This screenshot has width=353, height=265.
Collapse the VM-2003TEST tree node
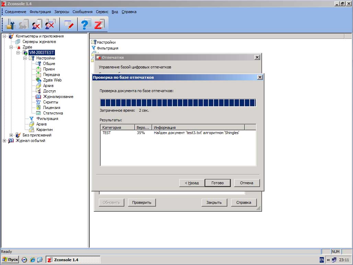pyautogui.click(x=18, y=53)
